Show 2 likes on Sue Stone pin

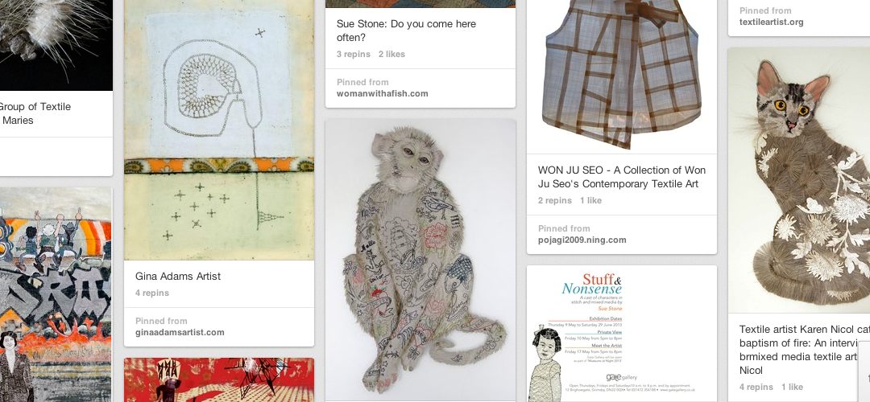tap(391, 54)
